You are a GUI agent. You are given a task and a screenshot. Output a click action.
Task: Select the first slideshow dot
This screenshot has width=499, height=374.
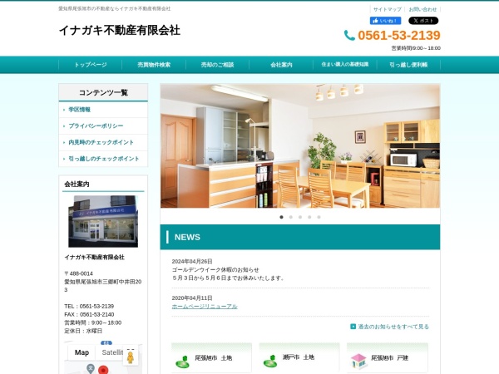pyautogui.click(x=281, y=217)
